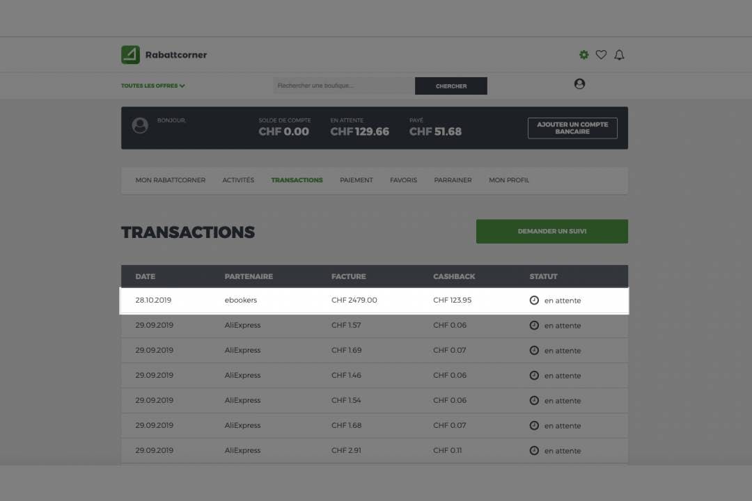Click the Rabattcorner logo

pos(163,54)
